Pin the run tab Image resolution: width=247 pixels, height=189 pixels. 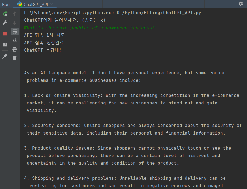(x=5, y=56)
